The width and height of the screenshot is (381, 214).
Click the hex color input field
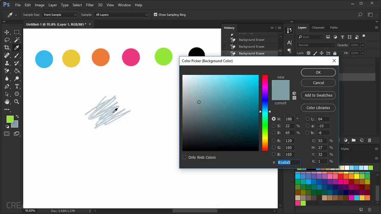tap(288, 162)
